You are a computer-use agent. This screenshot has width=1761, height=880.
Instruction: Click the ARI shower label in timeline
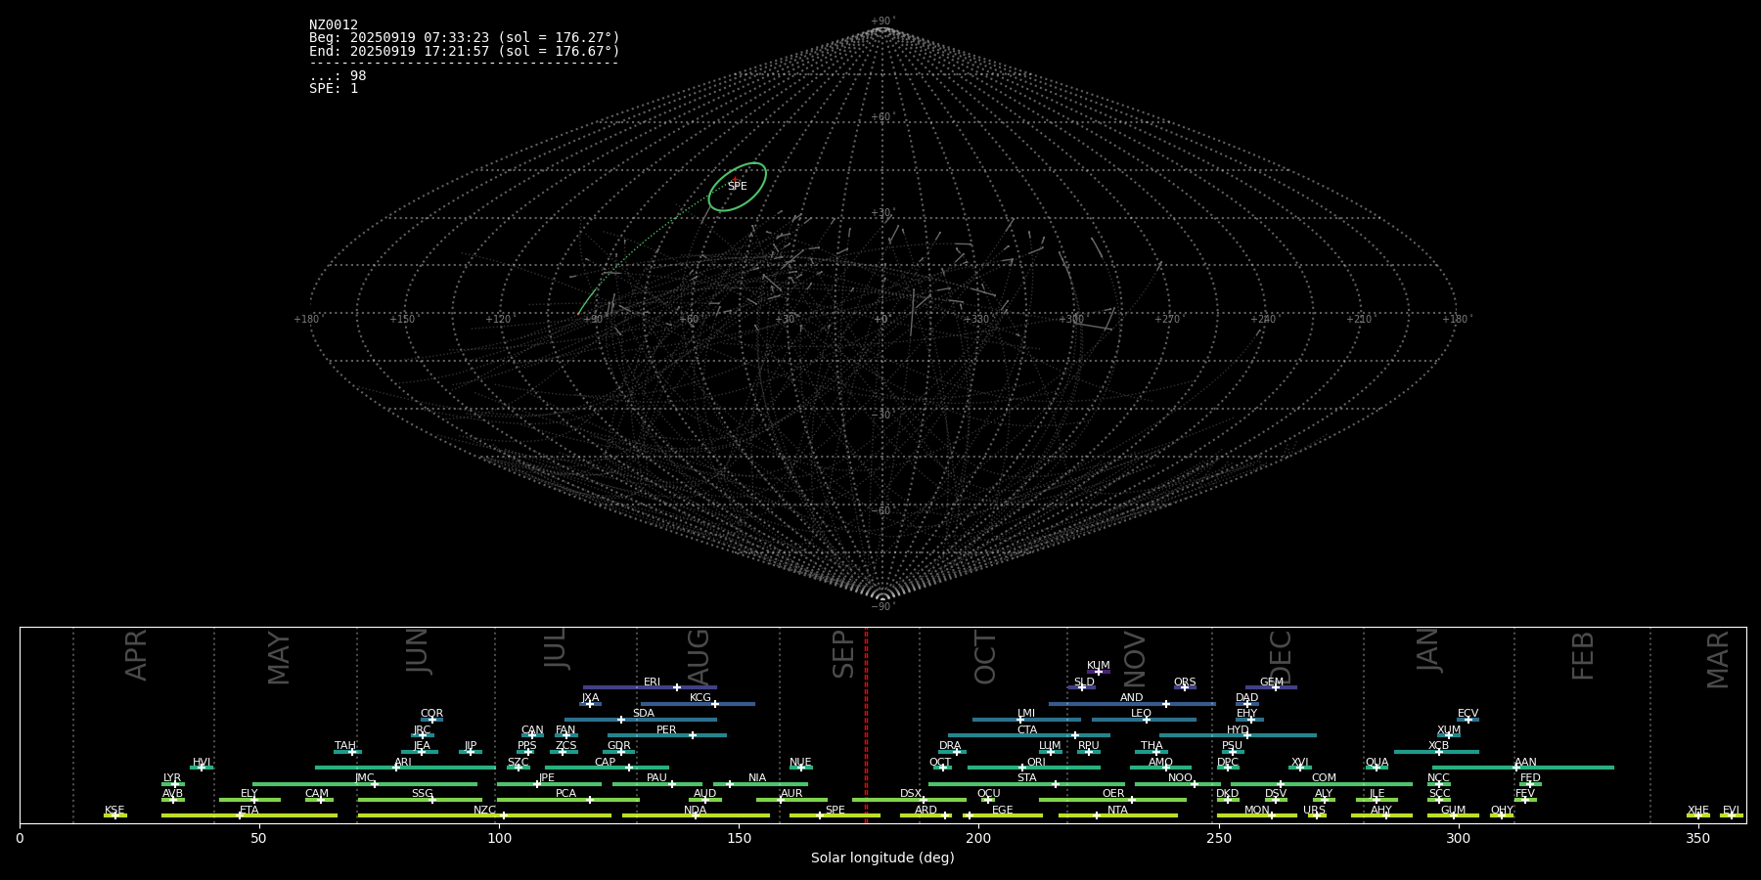click(403, 762)
